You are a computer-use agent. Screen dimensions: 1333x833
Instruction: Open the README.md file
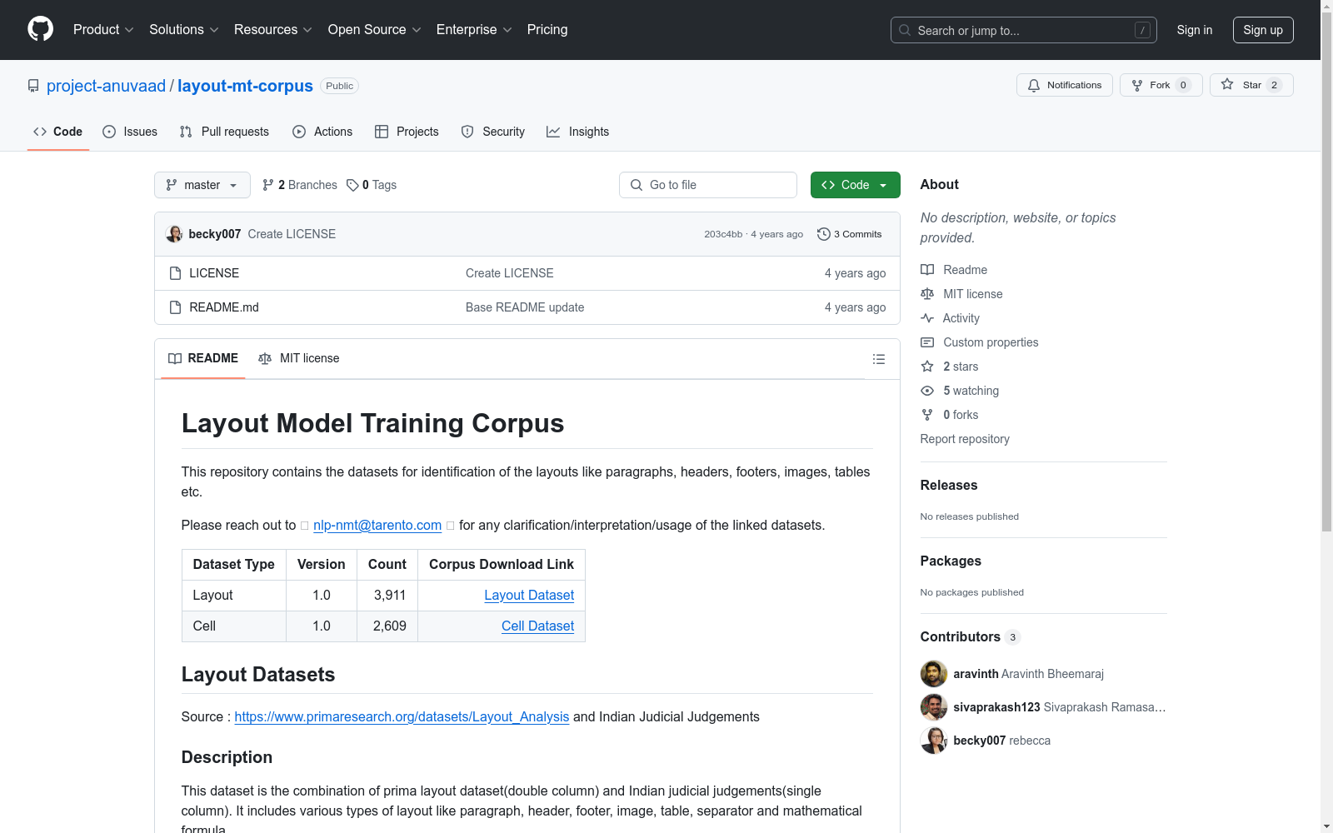pos(224,307)
